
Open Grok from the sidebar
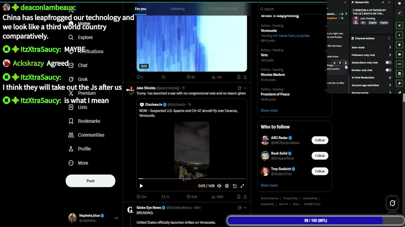tap(78, 79)
